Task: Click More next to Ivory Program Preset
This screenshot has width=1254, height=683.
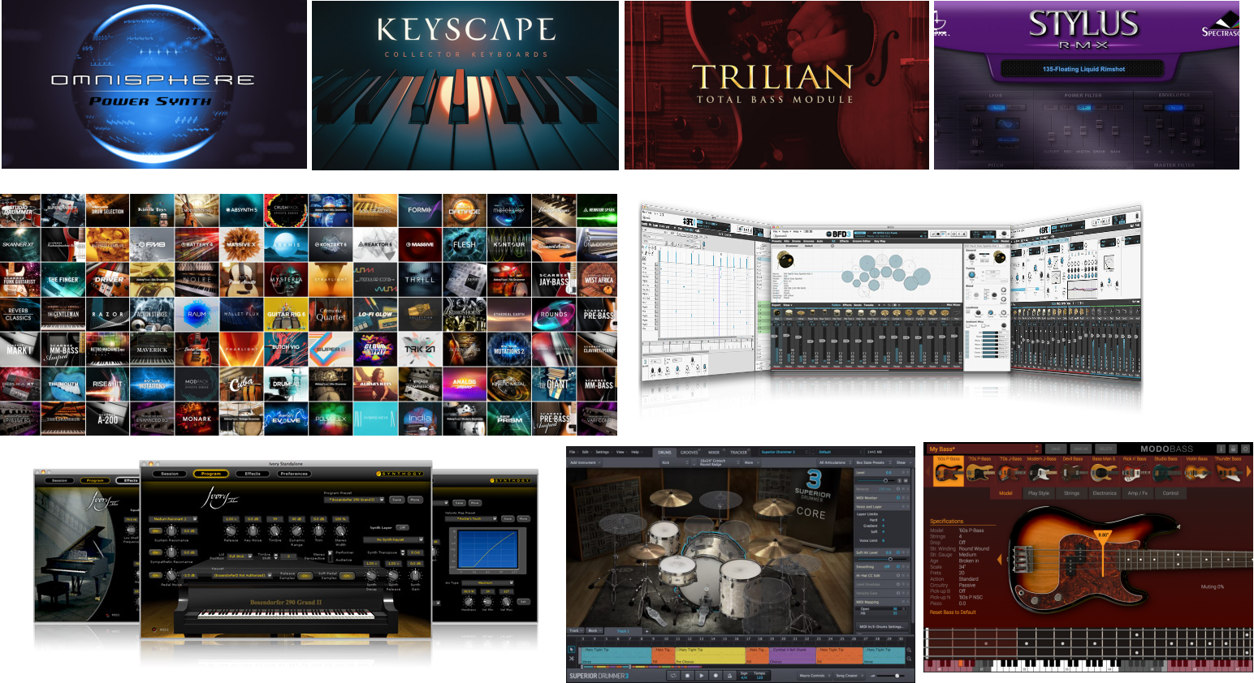Action: tap(415, 500)
